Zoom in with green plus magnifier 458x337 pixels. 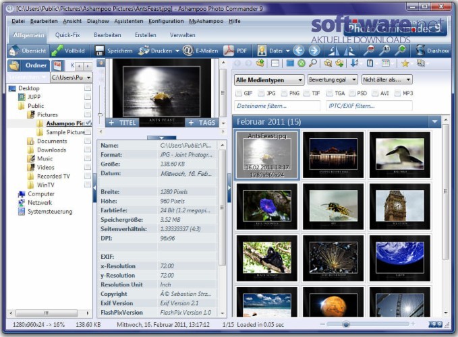[x=401, y=51]
